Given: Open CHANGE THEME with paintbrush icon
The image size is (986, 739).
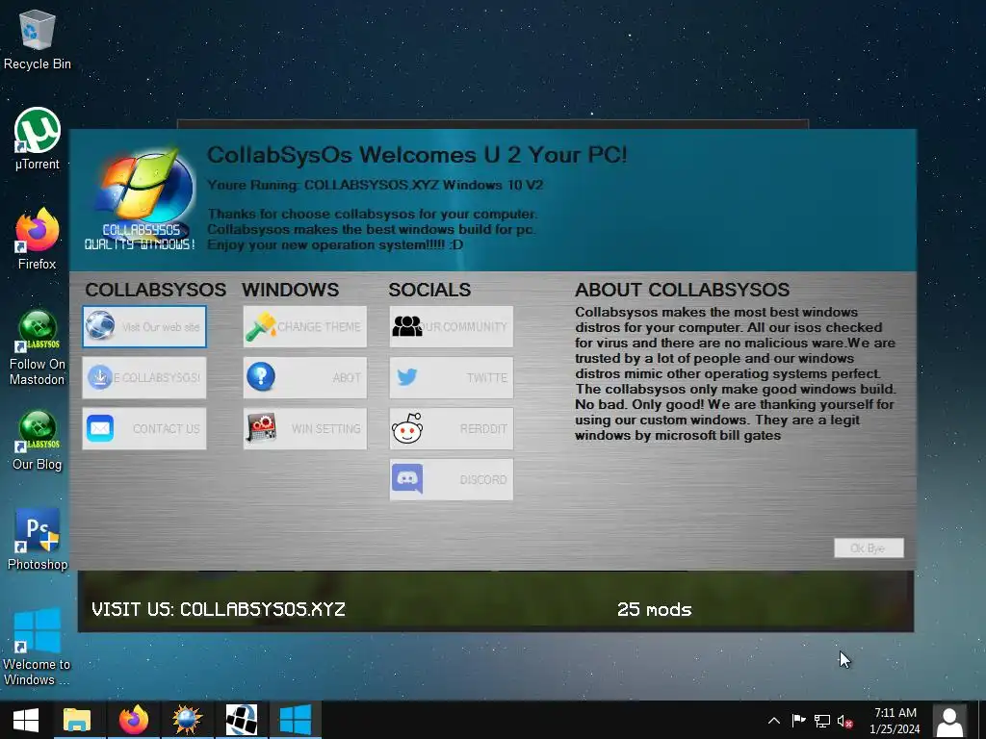Looking at the screenshot, I should 305,327.
